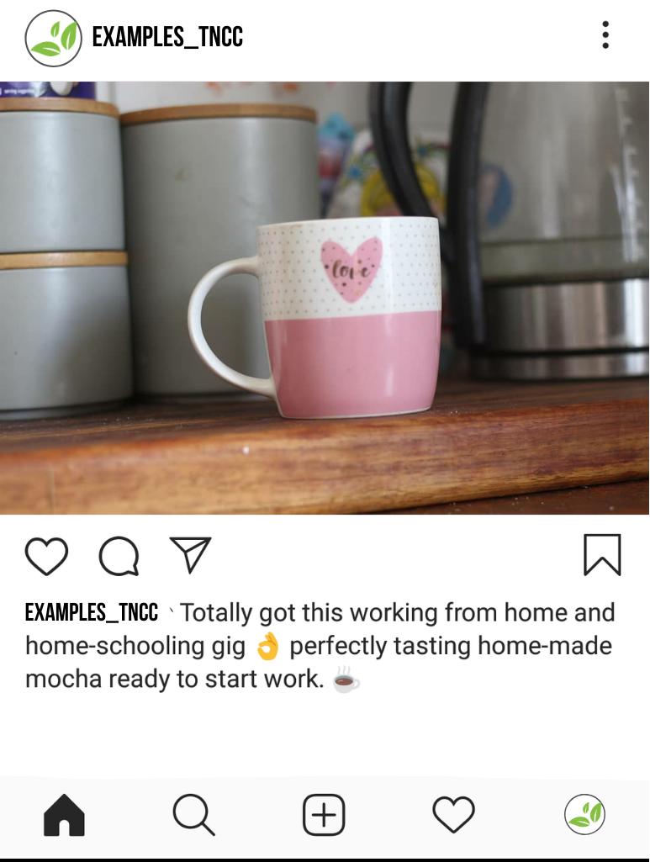Click the EXAMPLES_TNCC username in the caption
Screen dimensions: 650x862
coord(92,612)
